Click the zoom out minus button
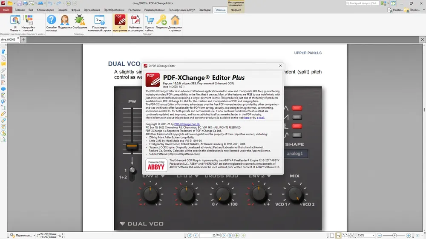The image size is (426, 239). [379, 236]
